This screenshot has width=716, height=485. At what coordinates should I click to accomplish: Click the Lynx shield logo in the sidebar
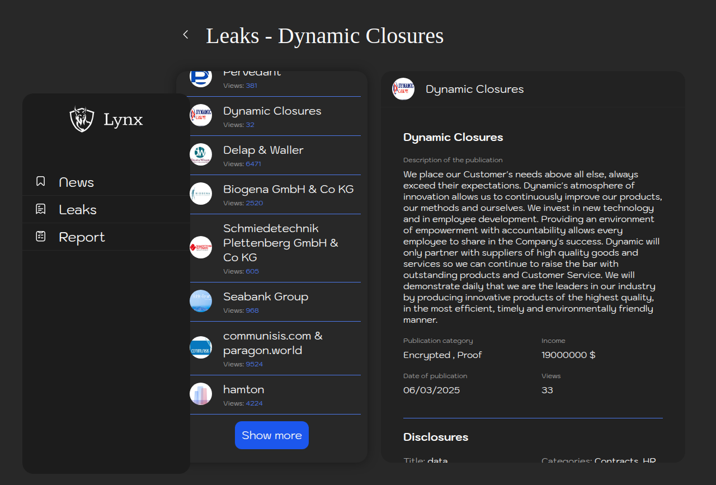coord(82,119)
